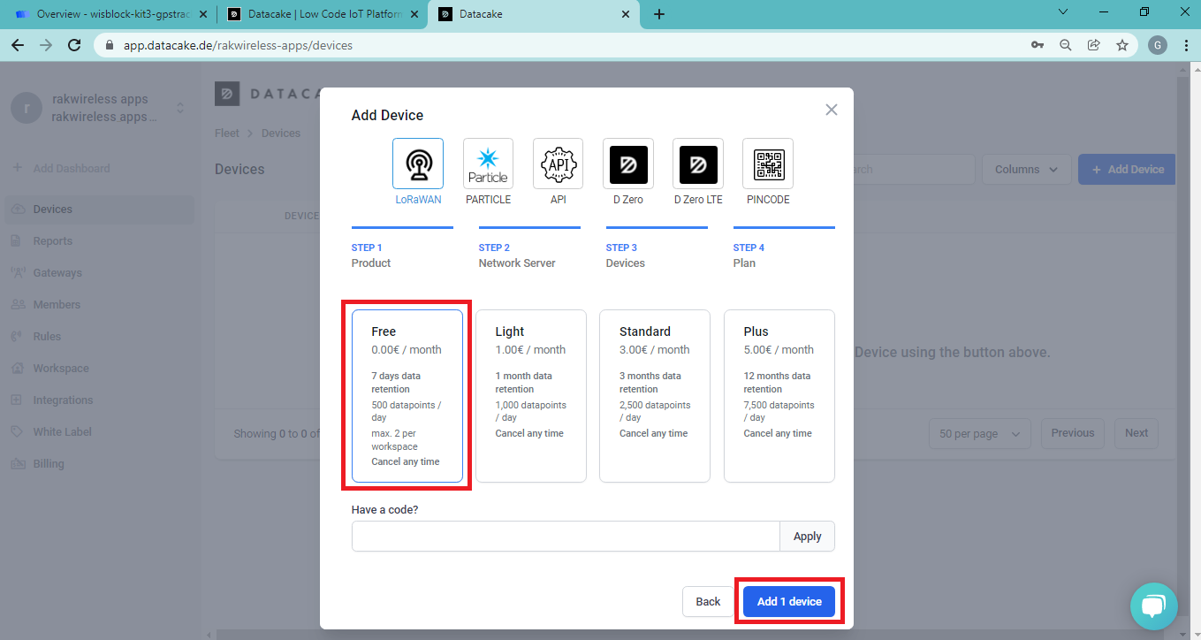
Task: Select the LoRaWAN device type icon
Action: coord(417,164)
